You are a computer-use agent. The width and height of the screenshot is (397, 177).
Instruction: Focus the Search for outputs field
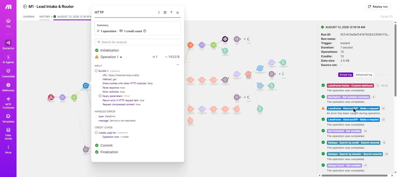coord(138,42)
